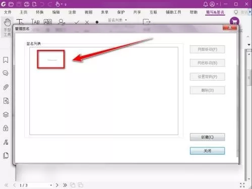Open the Pages panel at sidebar bottom

click(x=6, y=155)
